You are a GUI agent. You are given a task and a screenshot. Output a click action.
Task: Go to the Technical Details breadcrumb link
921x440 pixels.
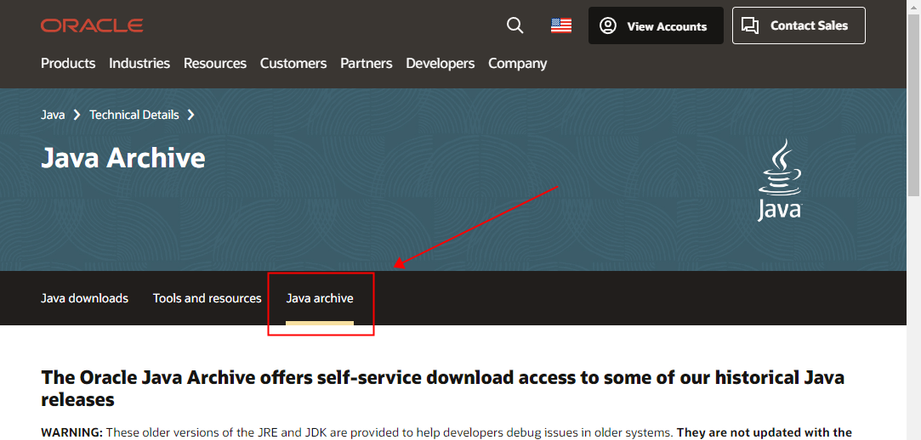click(x=134, y=115)
